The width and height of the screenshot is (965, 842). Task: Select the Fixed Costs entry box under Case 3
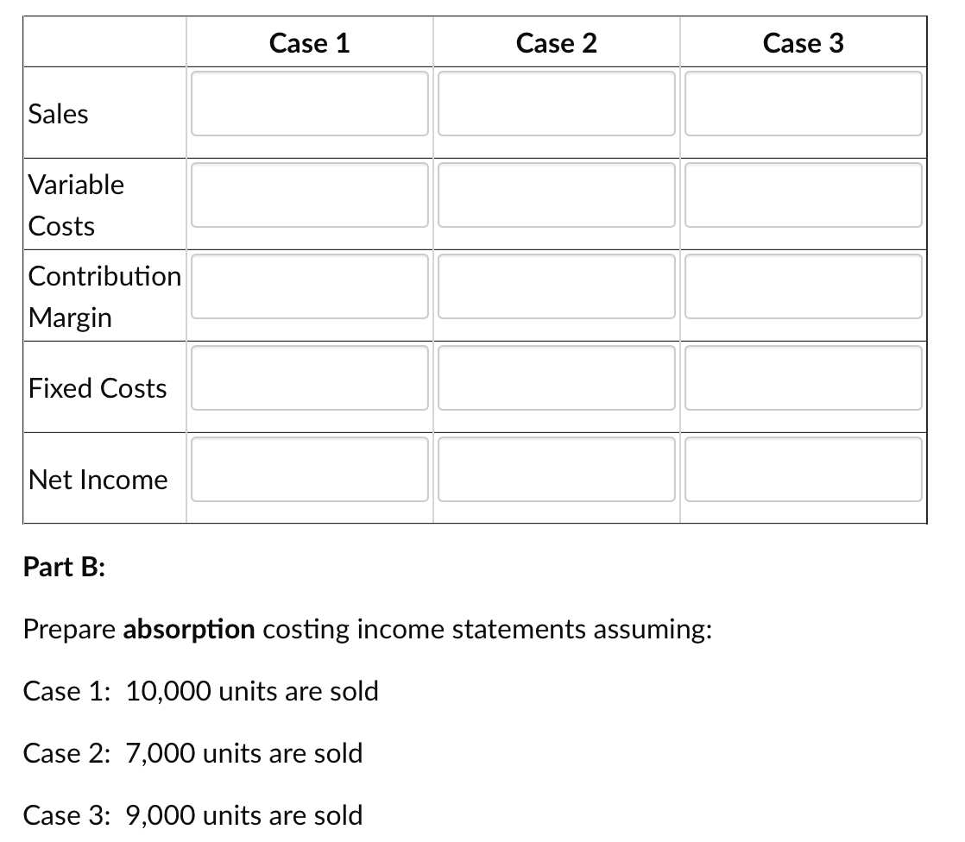803,379
